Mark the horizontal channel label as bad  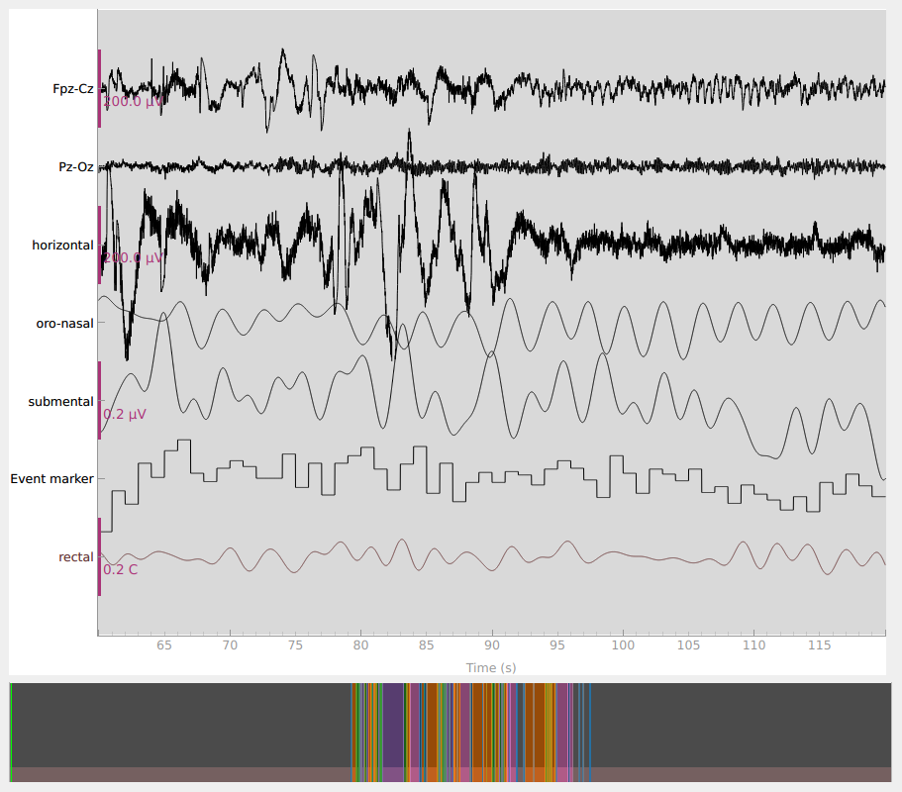point(62,246)
